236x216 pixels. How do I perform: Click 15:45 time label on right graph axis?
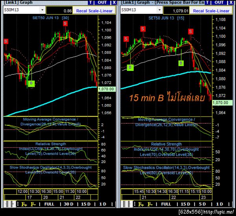click(139, 192)
